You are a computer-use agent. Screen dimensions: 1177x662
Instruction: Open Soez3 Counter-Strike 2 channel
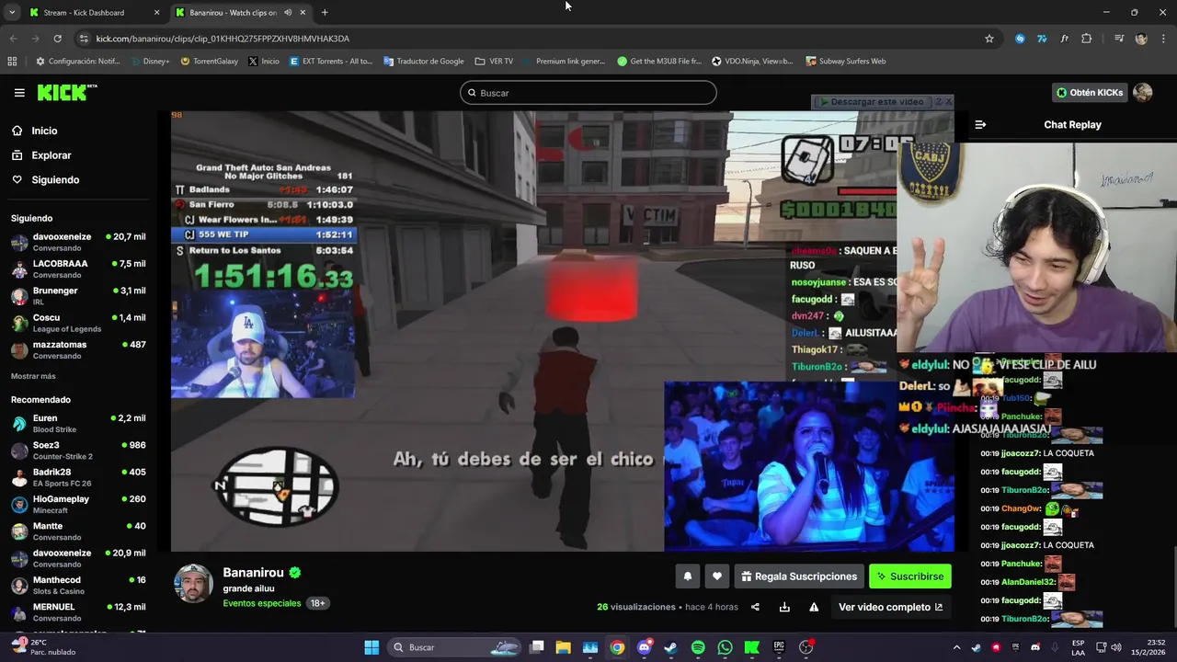[x=78, y=451]
